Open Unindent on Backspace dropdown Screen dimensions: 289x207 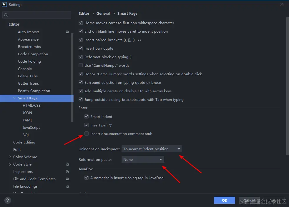[x=152, y=149]
